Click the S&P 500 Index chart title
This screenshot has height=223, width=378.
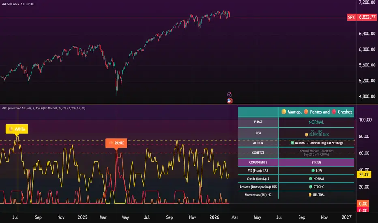18,4
